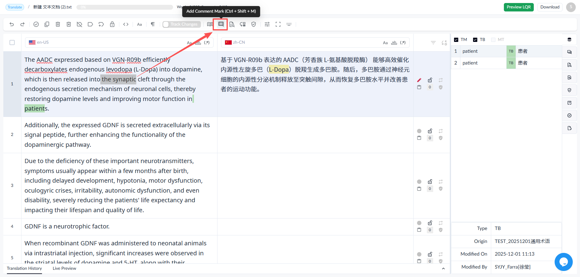
Task: Uncheck the TM checkbox
Action: [456, 40]
